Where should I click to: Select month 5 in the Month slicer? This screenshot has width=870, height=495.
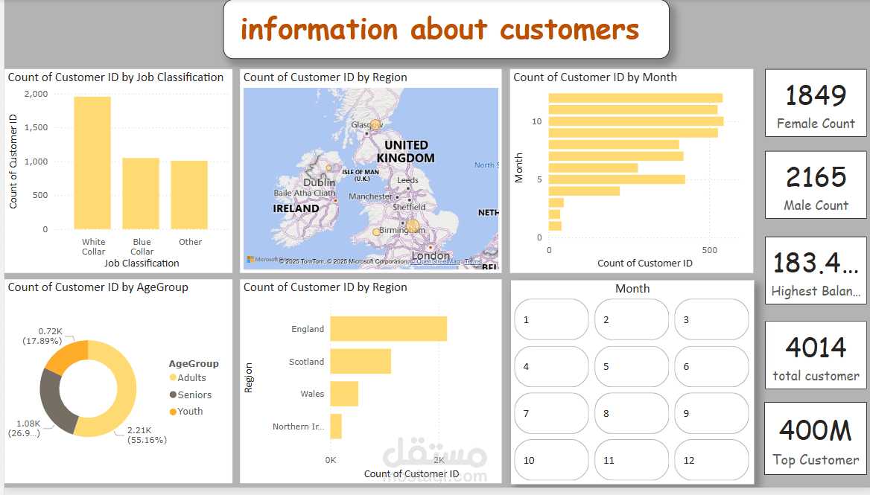click(632, 366)
